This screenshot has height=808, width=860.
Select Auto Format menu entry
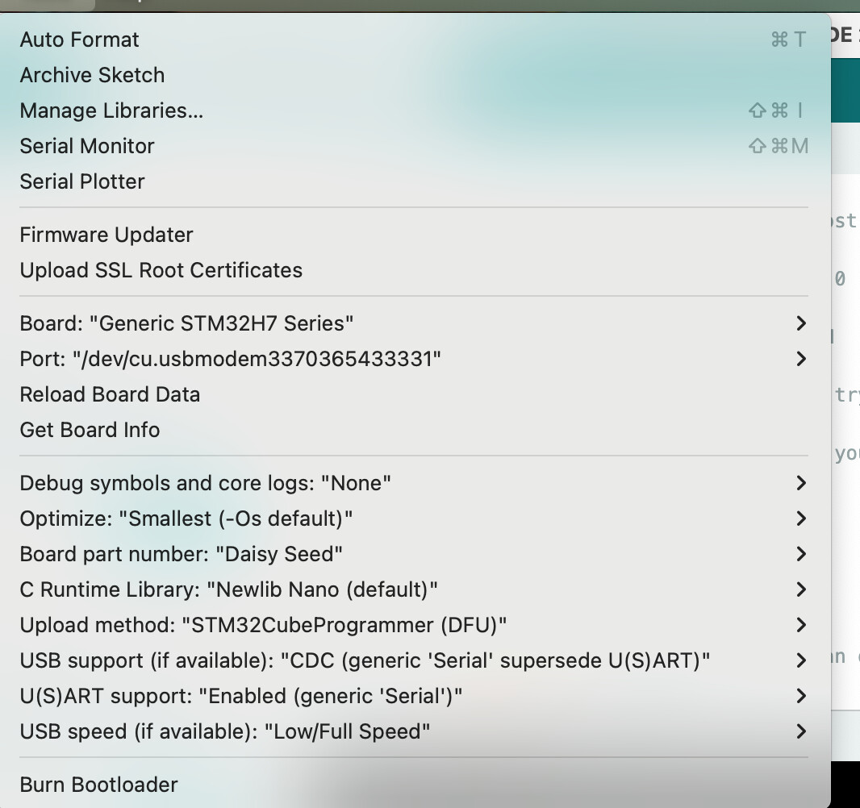tap(80, 40)
